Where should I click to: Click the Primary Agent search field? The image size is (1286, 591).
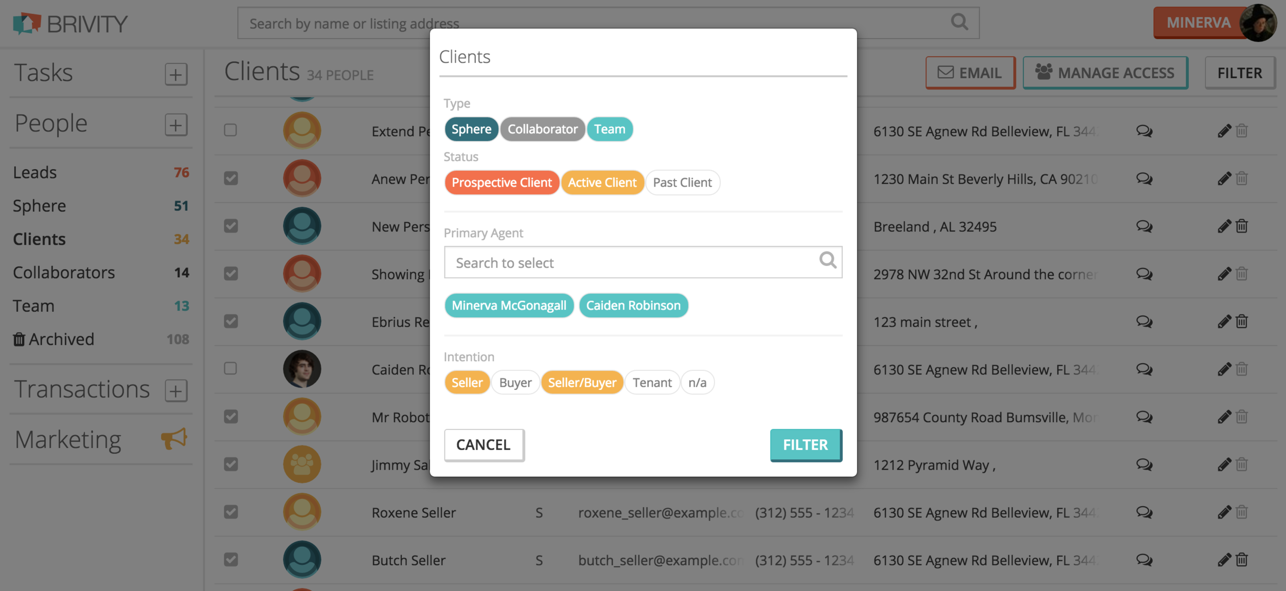[x=643, y=262]
